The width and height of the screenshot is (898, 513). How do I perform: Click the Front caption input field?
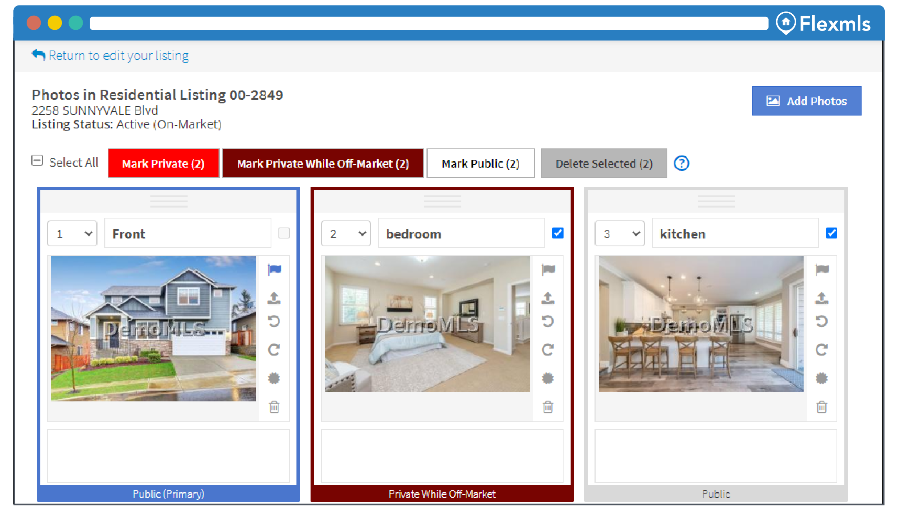(x=188, y=233)
